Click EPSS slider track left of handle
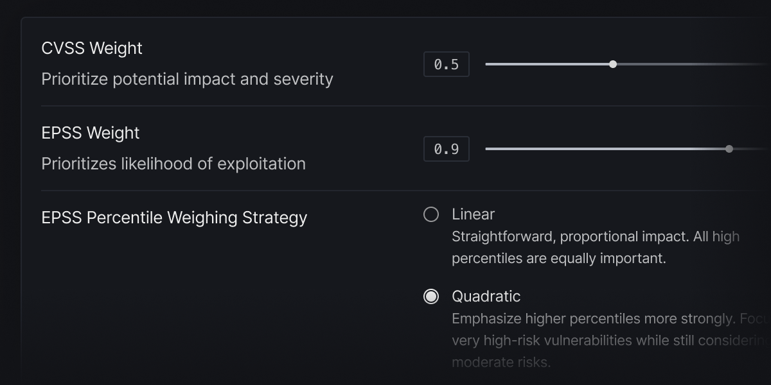The height and width of the screenshot is (385, 771). pyautogui.click(x=604, y=149)
